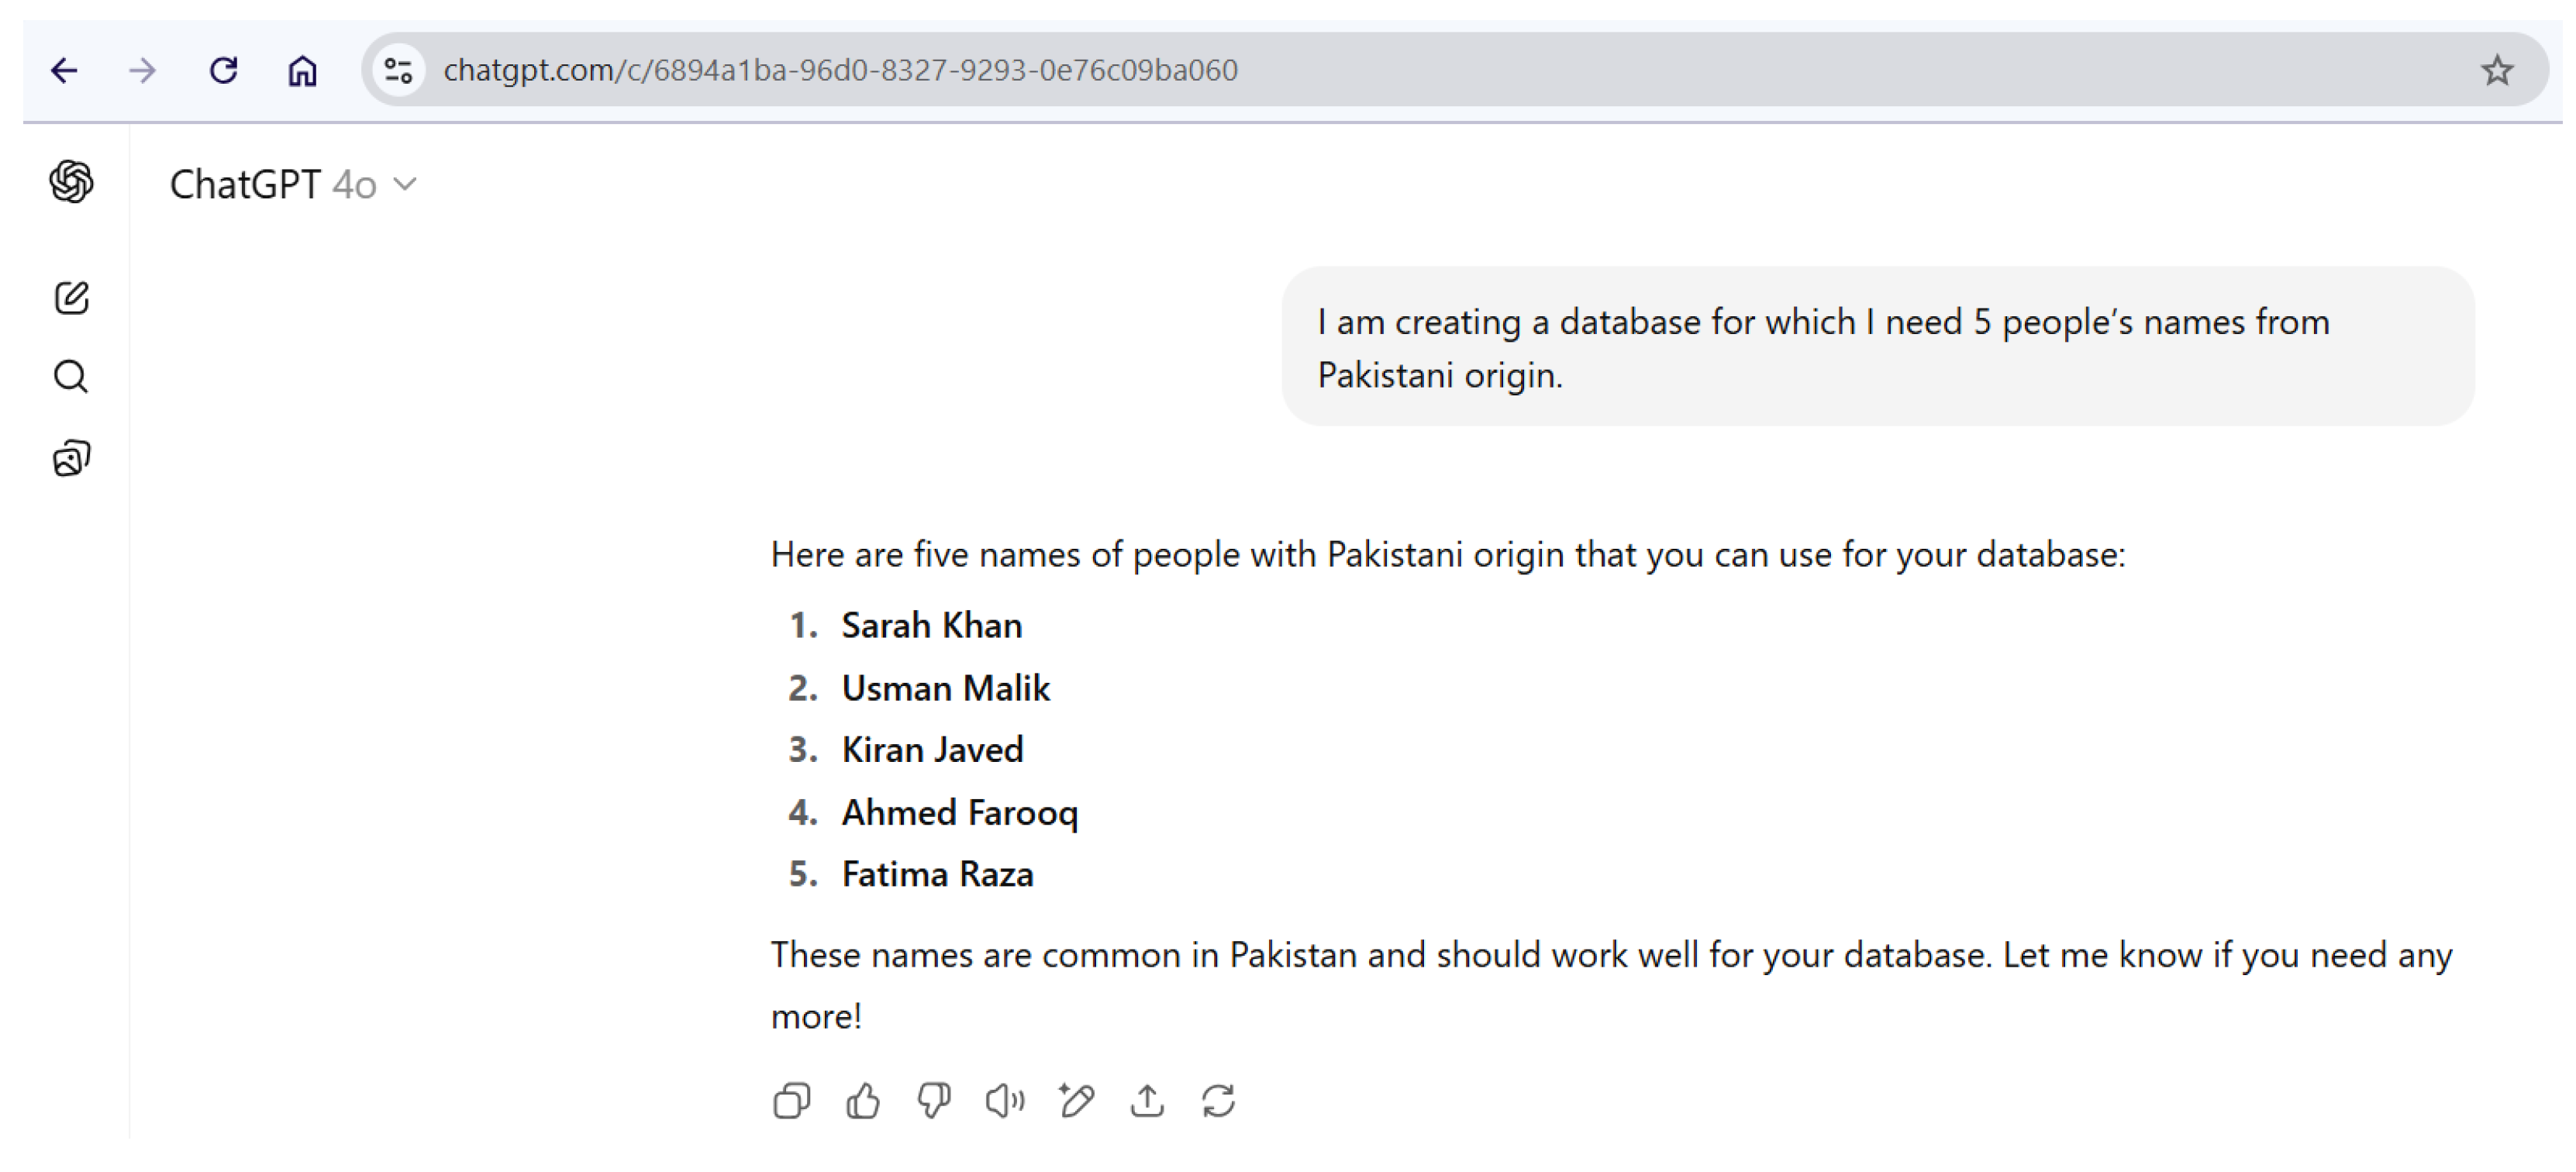Screen dimensions: 2576x1172
Task: Open the search chats icon
Action: point(71,377)
